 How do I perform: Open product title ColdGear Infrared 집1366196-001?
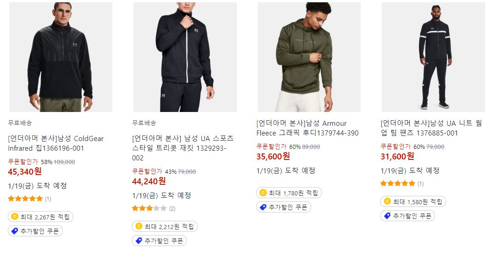point(56,143)
